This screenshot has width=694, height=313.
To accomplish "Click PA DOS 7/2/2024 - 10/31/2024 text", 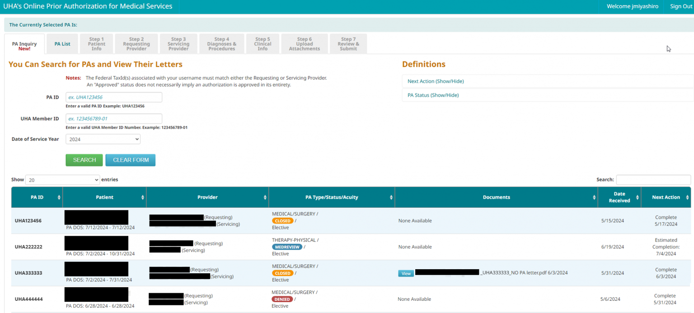I will click(x=100, y=254).
